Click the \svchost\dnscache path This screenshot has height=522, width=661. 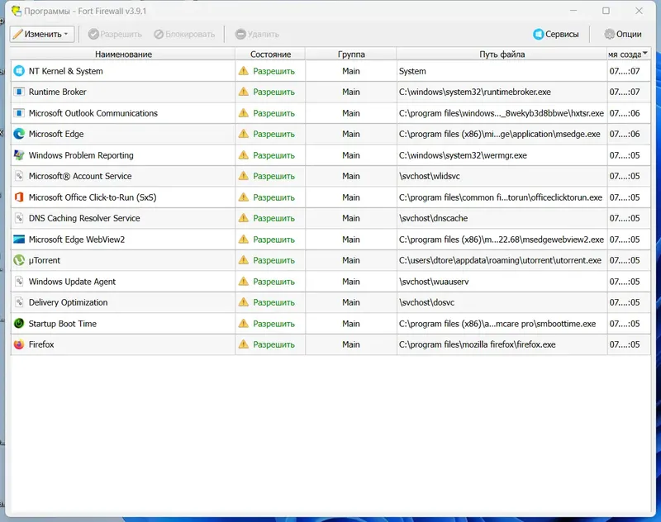(x=433, y=218)
